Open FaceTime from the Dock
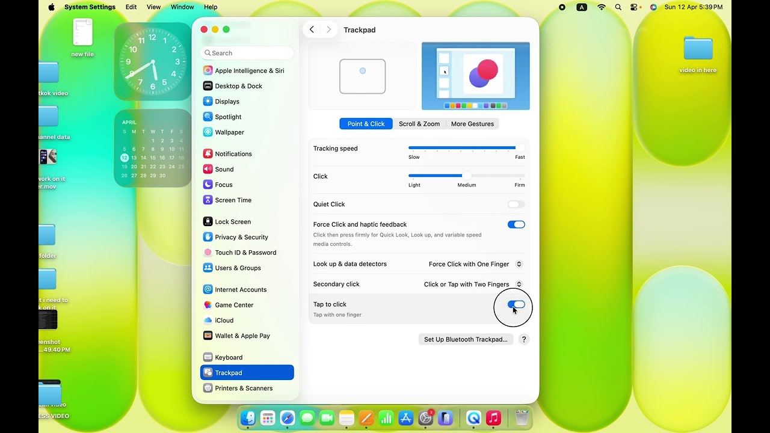Screen dimensions: 770x433 click(327, 418)
